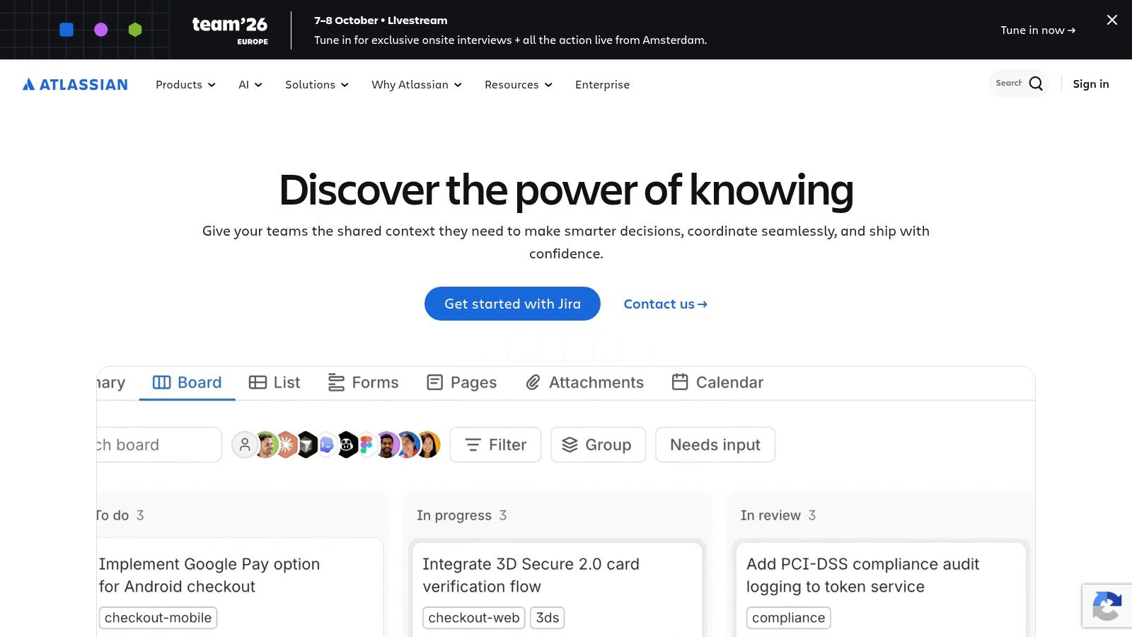The width and height of the screenshot is (1132, 637).
Task: Switch to the Board tab
Action: [x=187, y=382]
